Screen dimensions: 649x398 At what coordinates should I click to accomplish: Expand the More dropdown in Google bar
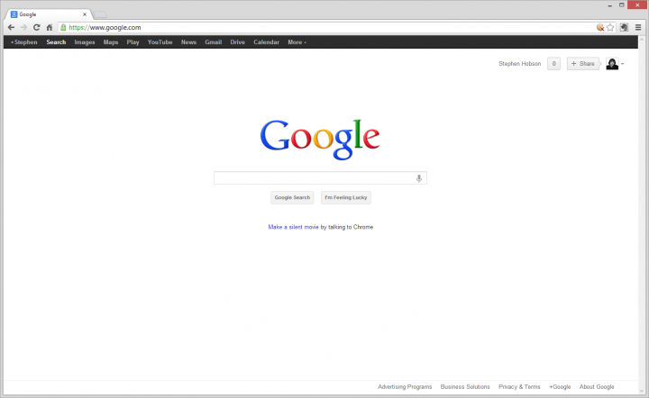297,42
